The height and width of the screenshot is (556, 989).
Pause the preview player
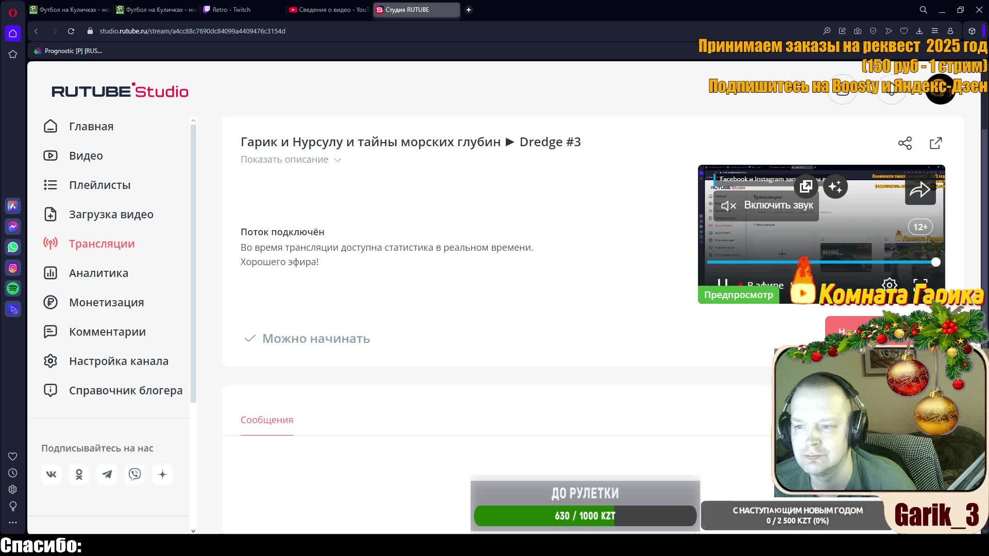(722, 284)
